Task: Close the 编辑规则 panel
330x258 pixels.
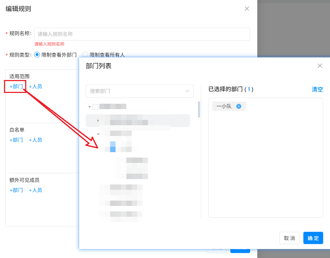Action: 247,9
